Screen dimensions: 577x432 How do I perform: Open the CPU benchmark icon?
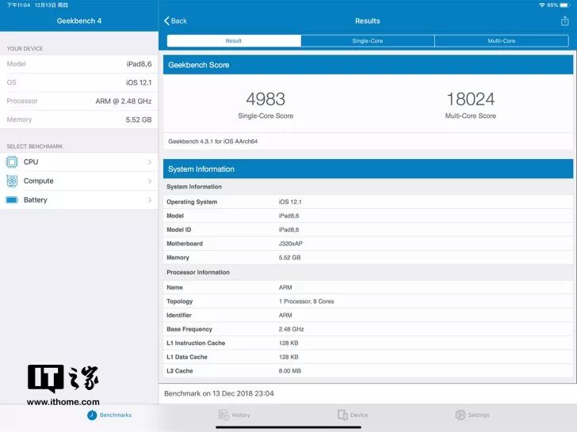(12, 161)
